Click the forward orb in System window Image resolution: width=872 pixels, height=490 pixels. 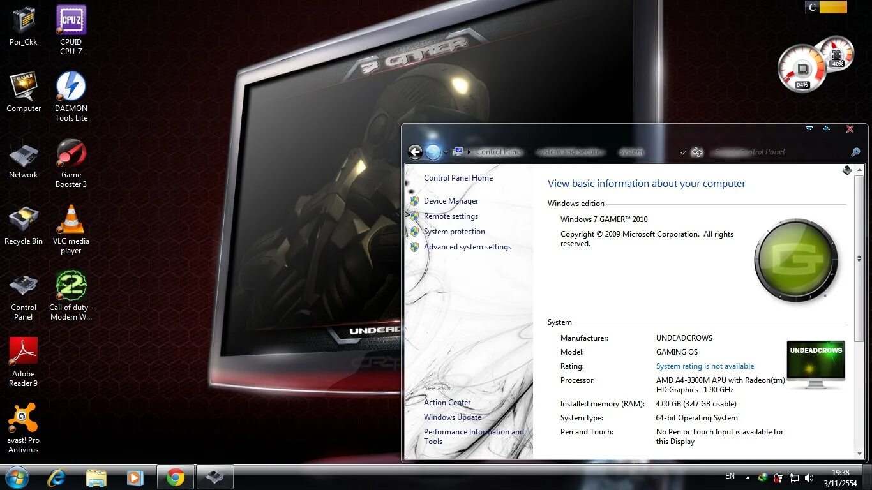[x=433, y=152]
